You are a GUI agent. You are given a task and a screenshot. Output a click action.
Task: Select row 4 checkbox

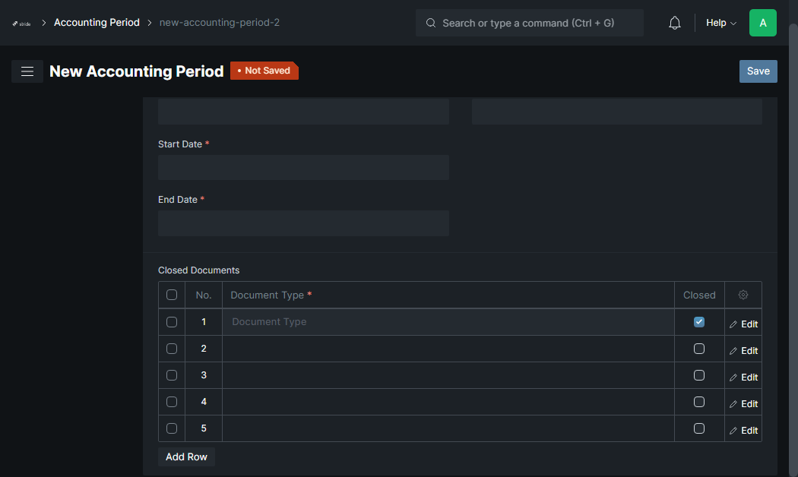click(x=172, y=402)
